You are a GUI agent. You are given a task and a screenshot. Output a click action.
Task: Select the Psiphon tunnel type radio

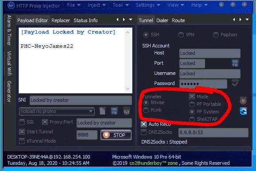pos(216,35)
